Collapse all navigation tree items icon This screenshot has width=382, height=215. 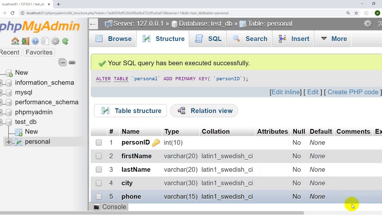coord(62,62)
